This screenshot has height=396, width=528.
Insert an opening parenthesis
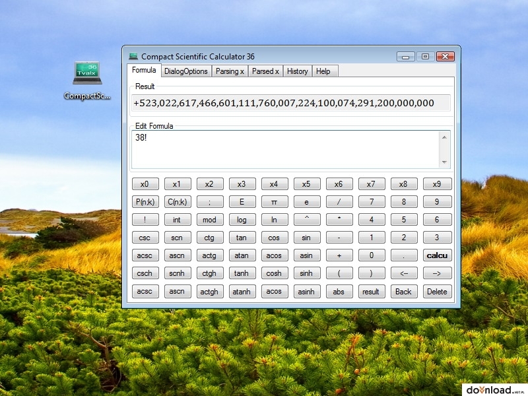pyautogui.click(x=339, y=273)
